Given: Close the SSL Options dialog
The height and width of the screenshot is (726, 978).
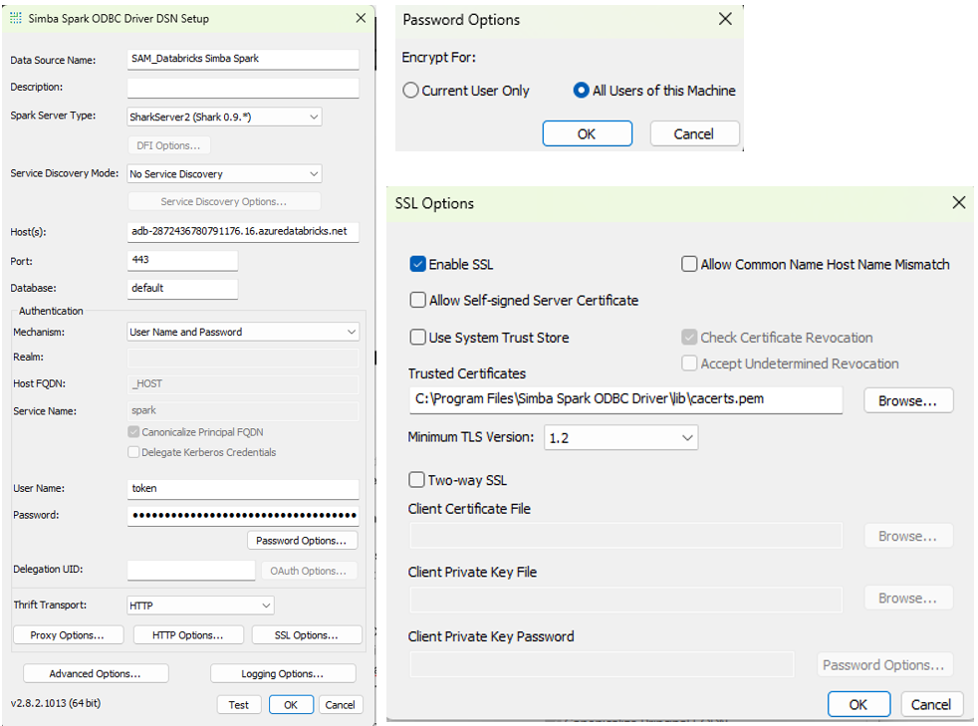Looking at the screenshot, I should 959,203.
